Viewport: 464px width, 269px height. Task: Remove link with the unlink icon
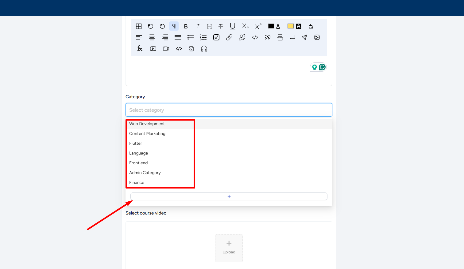tap(242, 37)
